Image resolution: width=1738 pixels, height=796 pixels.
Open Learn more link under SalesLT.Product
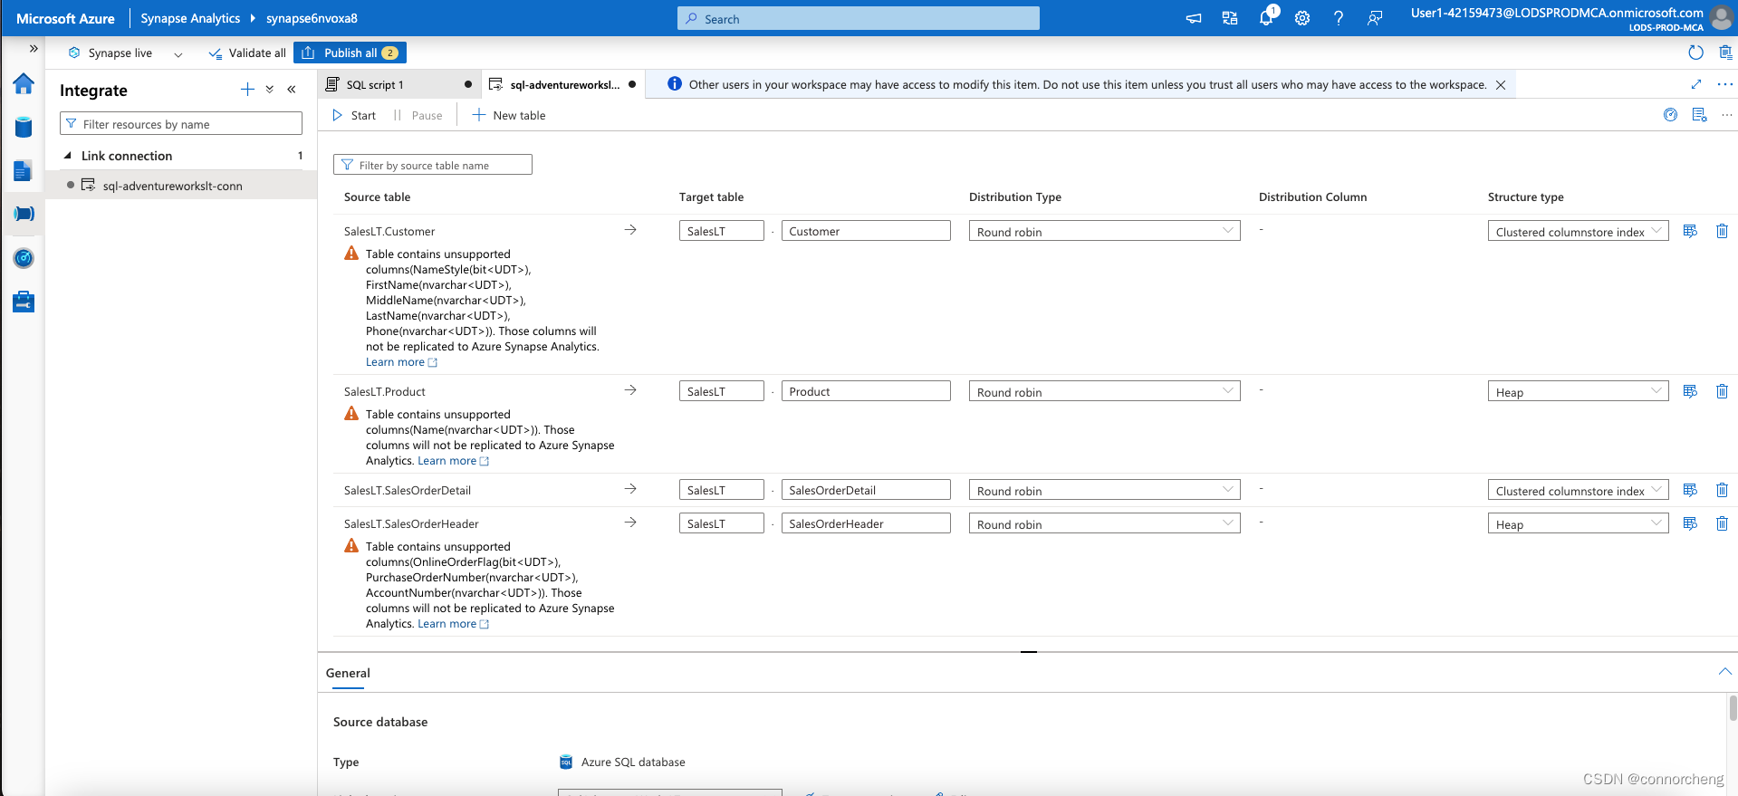point(453,461)
